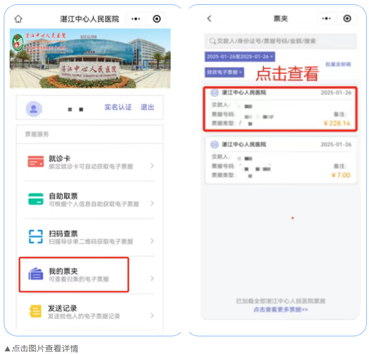369x354 pixels.
Task: Focus the 交款人/身份证号 search field
Action: tap(281, 41)
